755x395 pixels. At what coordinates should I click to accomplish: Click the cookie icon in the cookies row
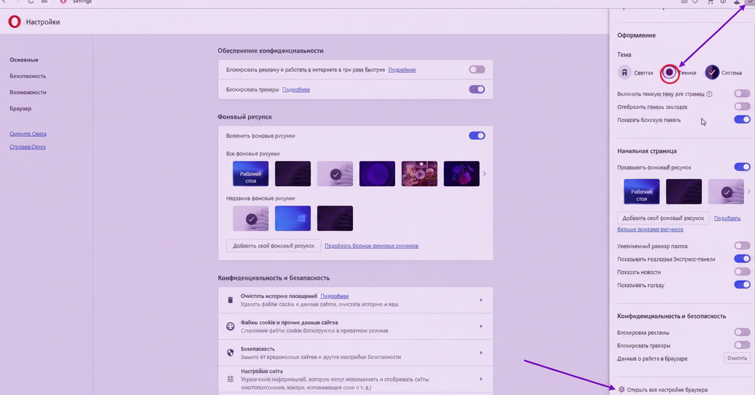(x=231, y=326)
